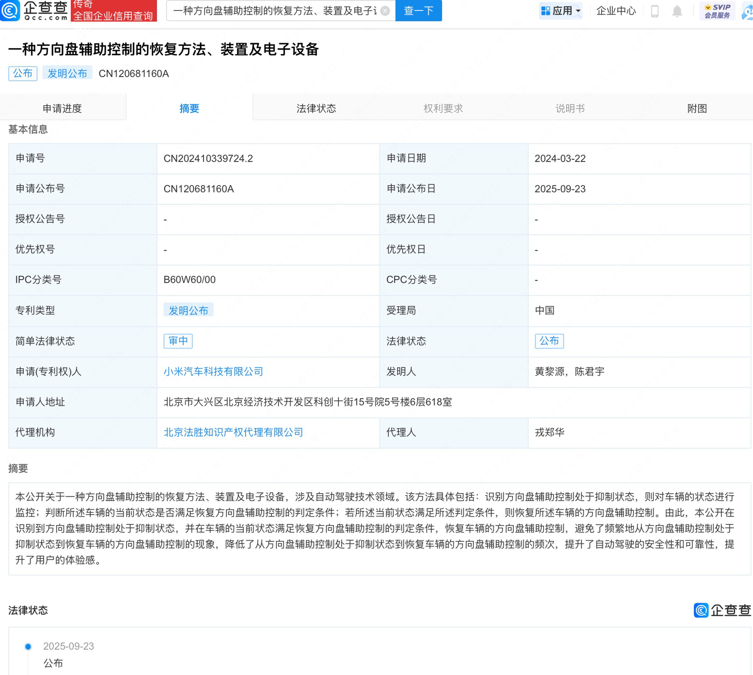This screenshot has width=753, height=675.
Task: Click the SVIP 会员服务 badge
Action: click(718, 11)
